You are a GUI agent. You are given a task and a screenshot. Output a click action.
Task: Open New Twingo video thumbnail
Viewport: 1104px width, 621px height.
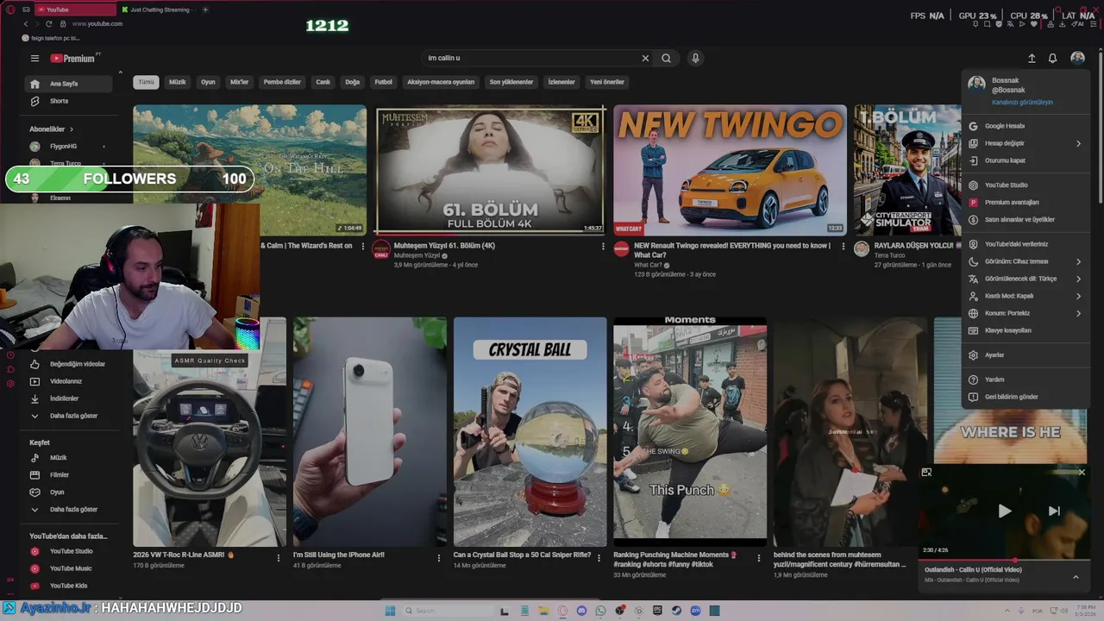pyautogui.click(x=730, y=170)
